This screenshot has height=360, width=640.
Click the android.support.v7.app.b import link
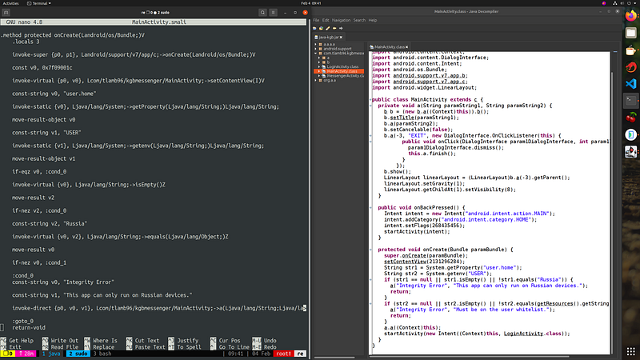pos(430,75)
